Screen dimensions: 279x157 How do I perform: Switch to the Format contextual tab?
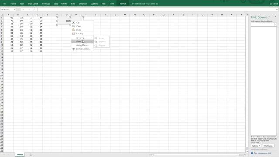tap(123, 4)
